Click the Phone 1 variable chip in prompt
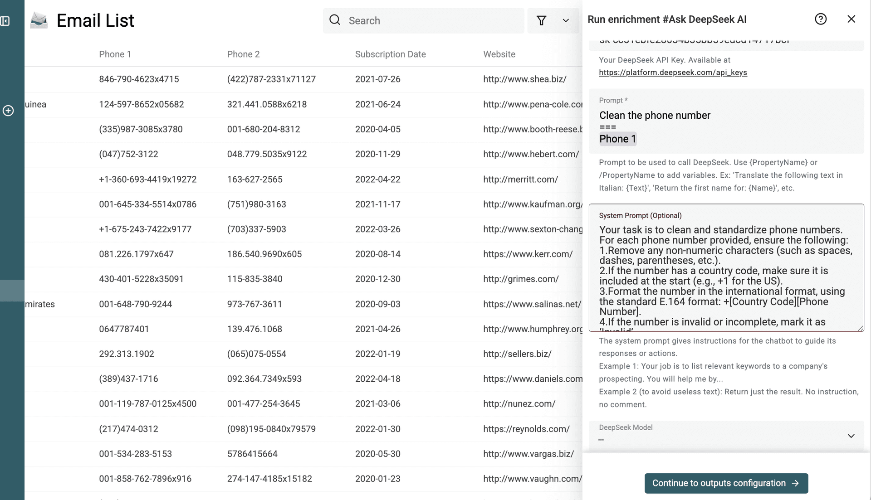Image resolution: width=871 pixels, height=500 pixels. click(617, 139)
